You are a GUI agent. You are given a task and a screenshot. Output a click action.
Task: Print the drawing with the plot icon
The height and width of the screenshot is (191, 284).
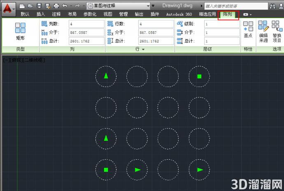(x=56, y=6)
